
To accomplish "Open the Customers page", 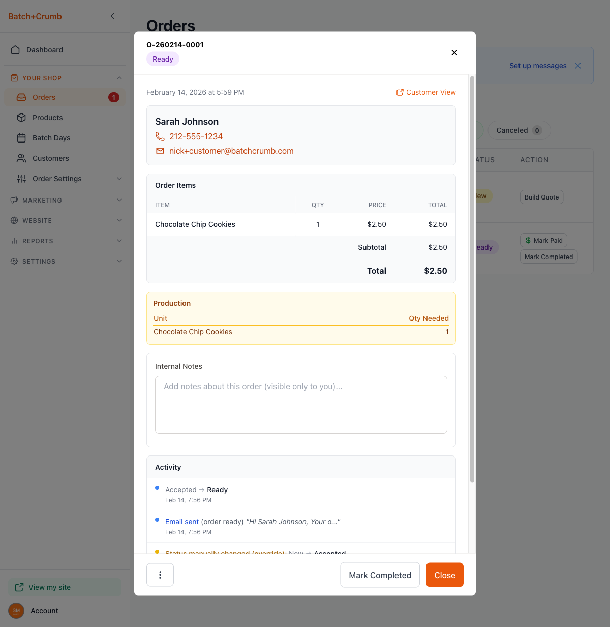I will click(x=51, y=158).
